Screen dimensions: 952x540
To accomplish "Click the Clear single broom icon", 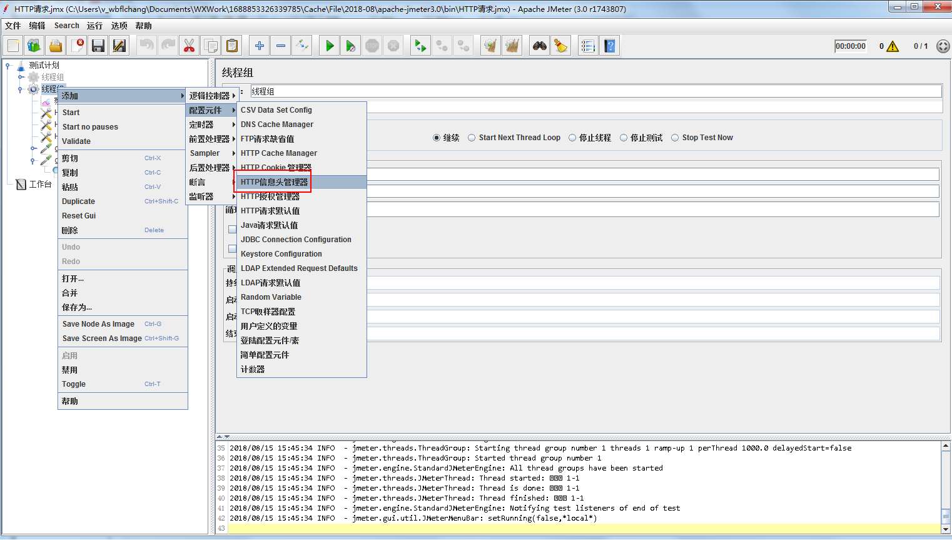I will point(491,46).
